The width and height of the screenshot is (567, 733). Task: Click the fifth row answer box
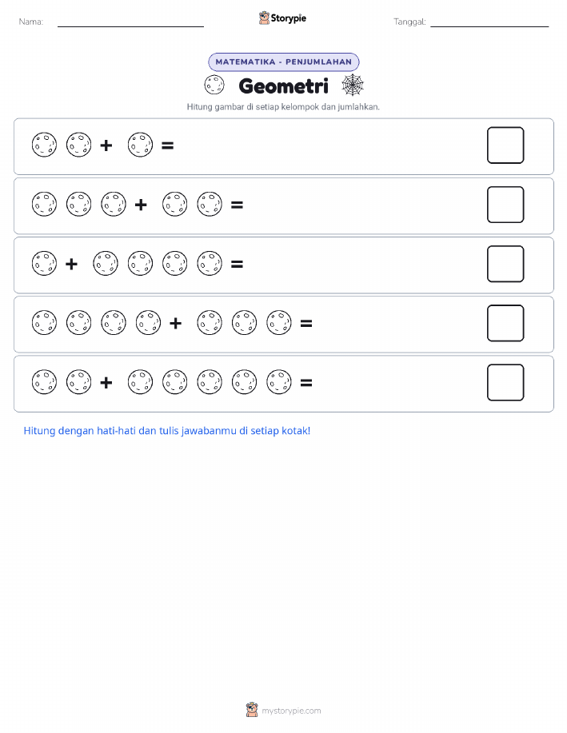point(505,382)
